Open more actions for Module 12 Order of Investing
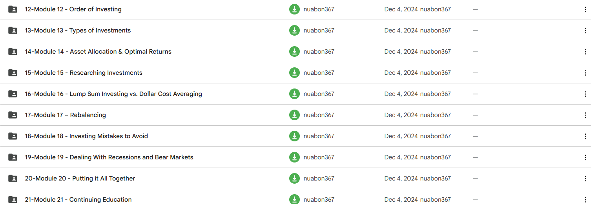This screenshot has height=204, width=591. pyautogui.click(x=585, y=9)
